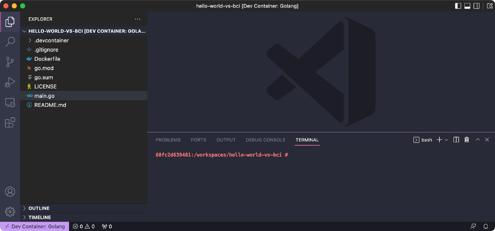The width and height of the screenshot is (495, 231).
Task: Open the Source Control view icon
Action: [x=10, y=62]
